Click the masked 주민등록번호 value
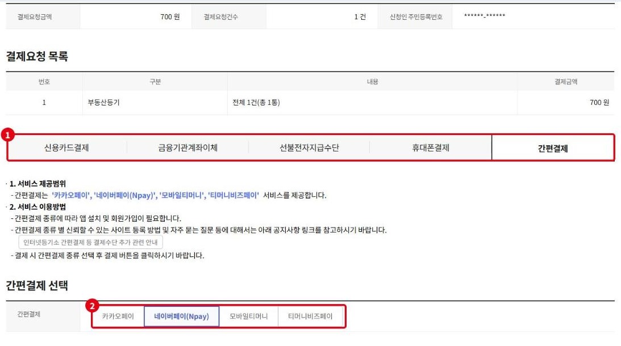621x346 pixels. (x=485, y=16)
